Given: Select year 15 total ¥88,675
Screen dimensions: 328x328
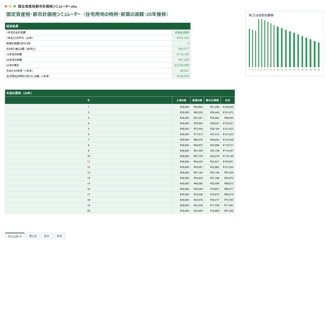Looking at the screenshot, I should click(x=228, y=184).
